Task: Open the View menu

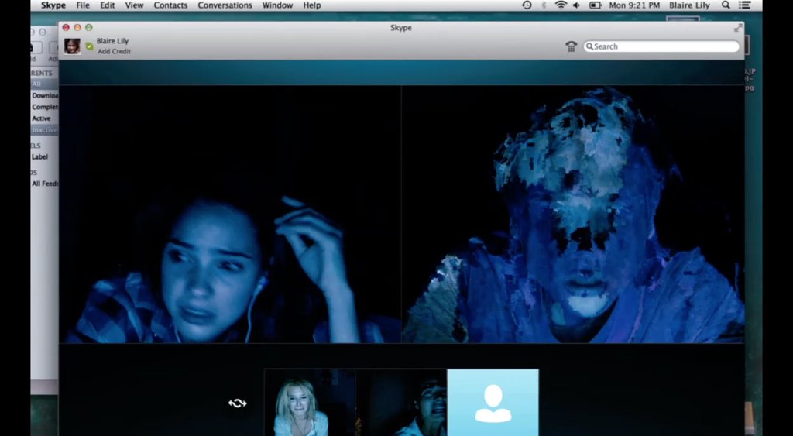Action: 135,5
